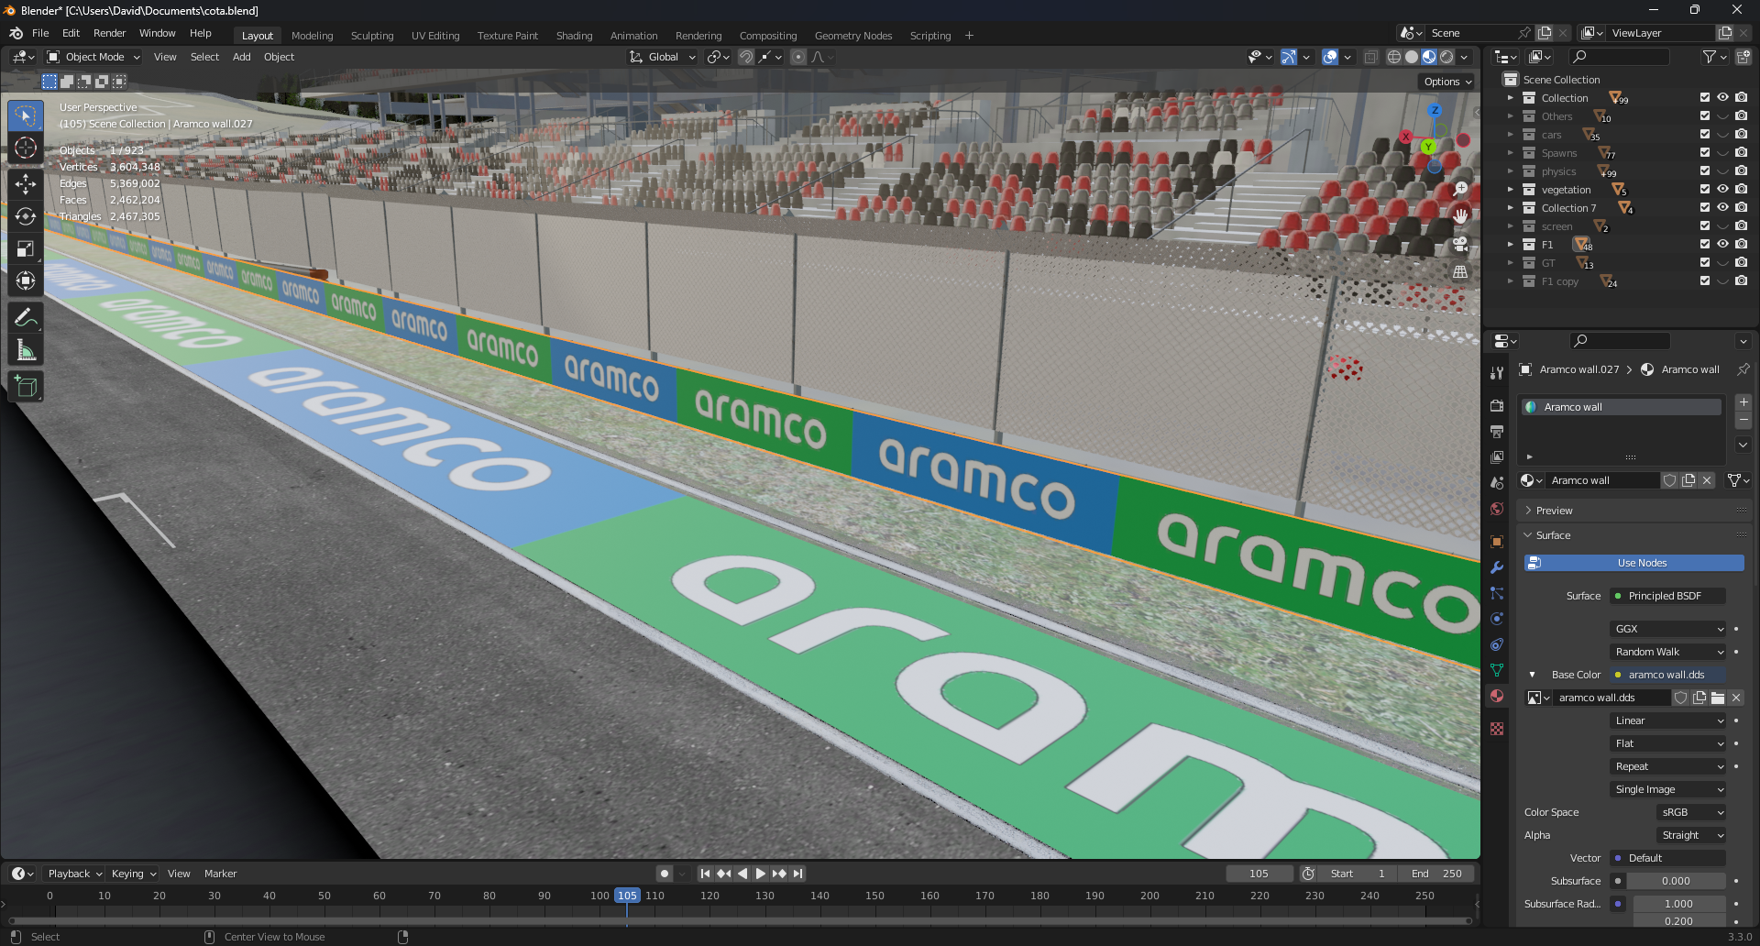Switch to the Shading workspace tab
The image size is (1760, 946).
[x=574, y=36]
